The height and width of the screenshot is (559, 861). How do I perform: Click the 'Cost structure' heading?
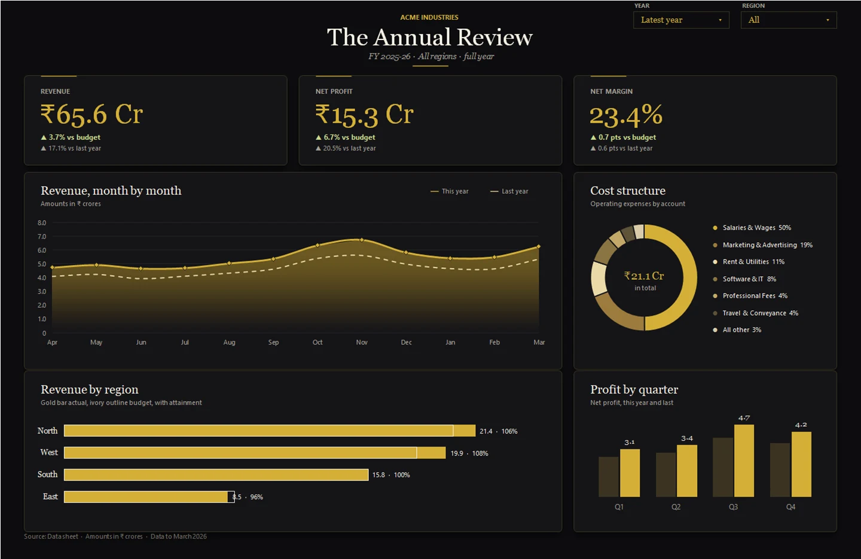(x=628, y=191)
